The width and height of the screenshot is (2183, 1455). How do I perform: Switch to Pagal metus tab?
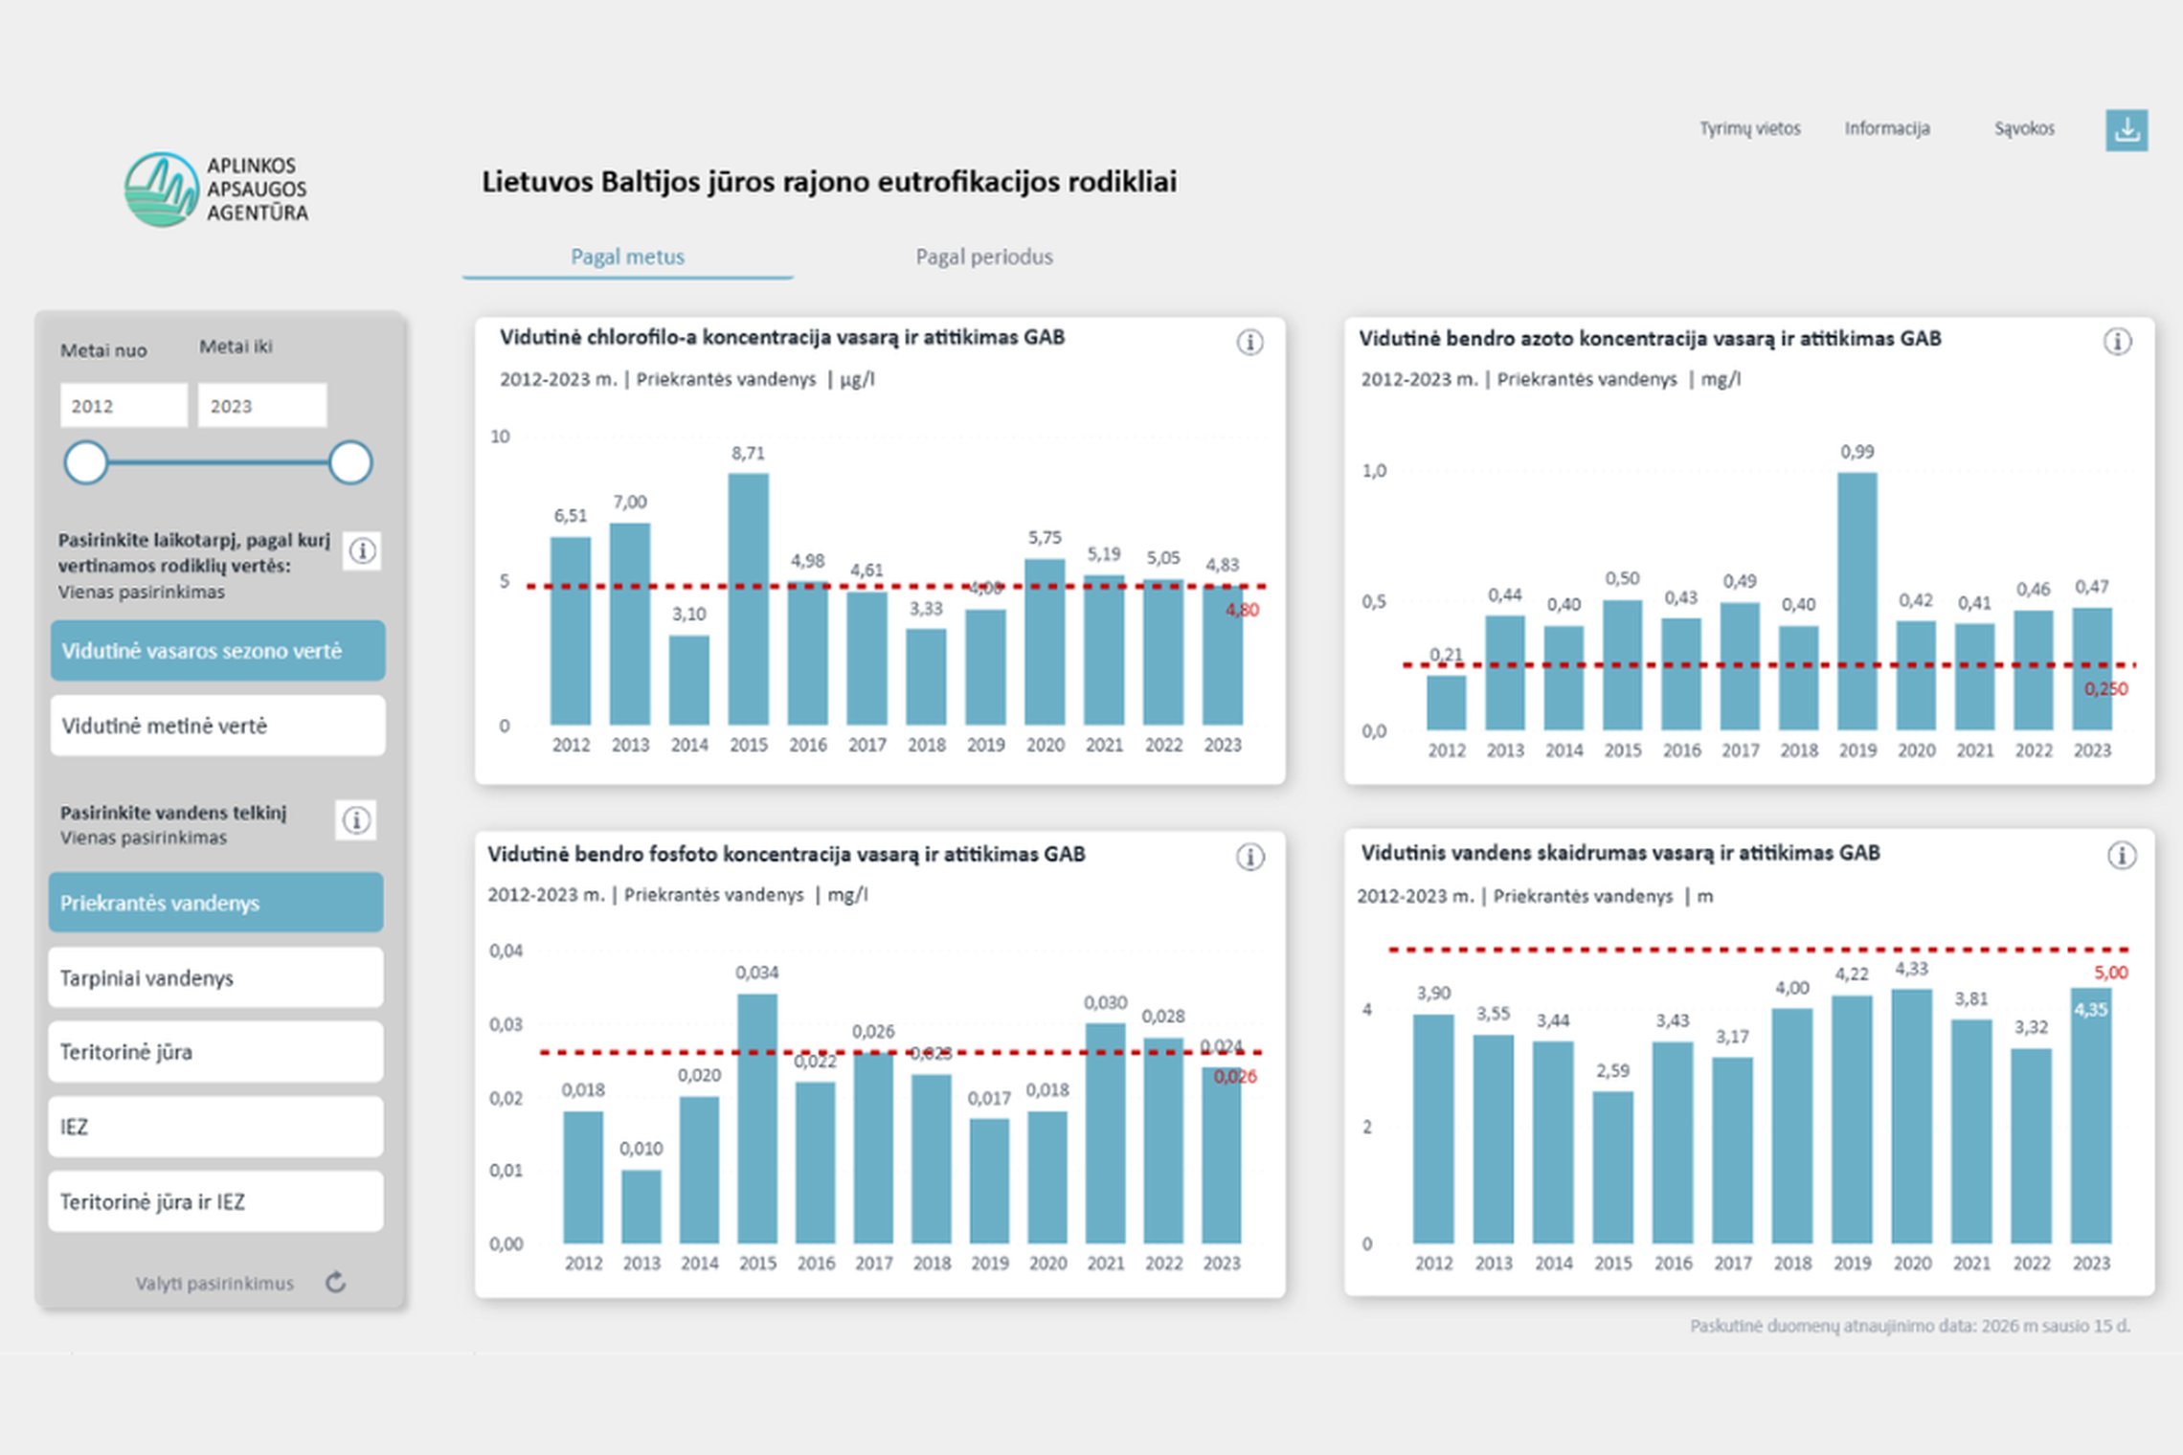pyautogui.click(x=628, y=257)
